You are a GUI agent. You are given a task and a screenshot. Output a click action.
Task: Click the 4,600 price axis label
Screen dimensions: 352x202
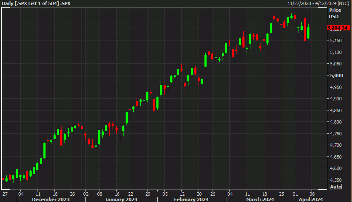click(336, 168)
